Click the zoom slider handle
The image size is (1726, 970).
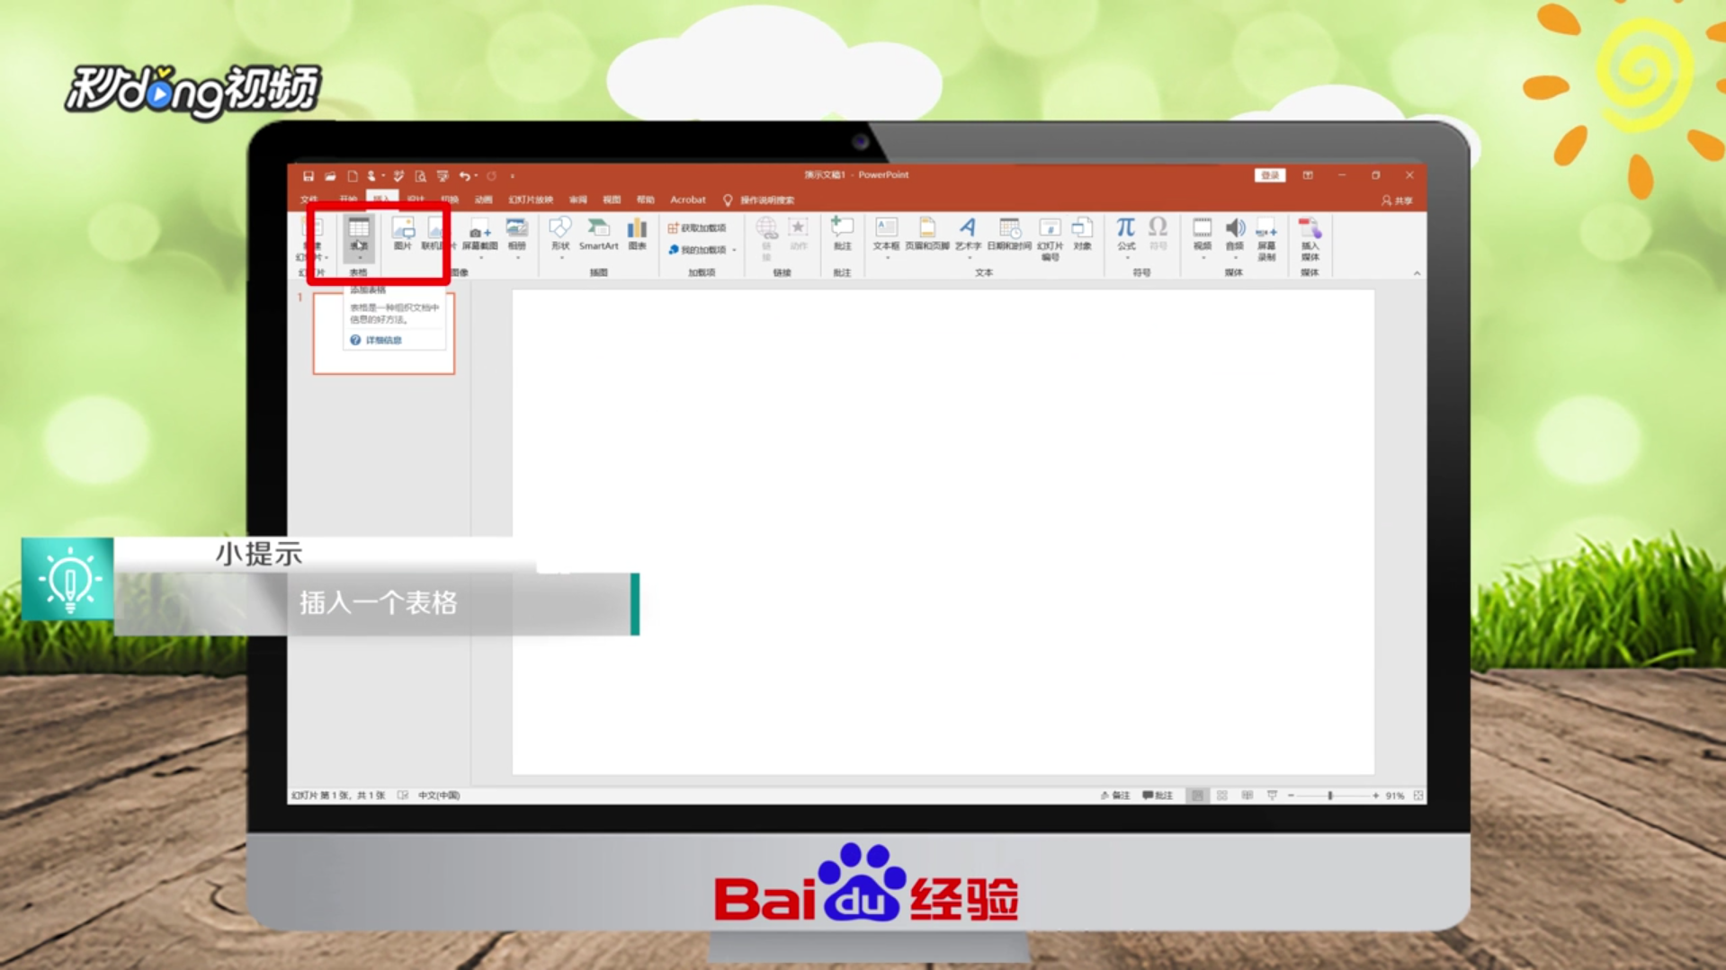(x=1330, y=796)
